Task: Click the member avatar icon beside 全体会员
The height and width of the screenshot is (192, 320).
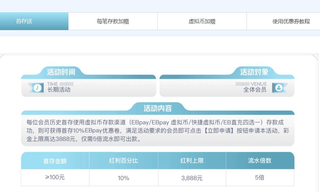Action: pos(278,88)
